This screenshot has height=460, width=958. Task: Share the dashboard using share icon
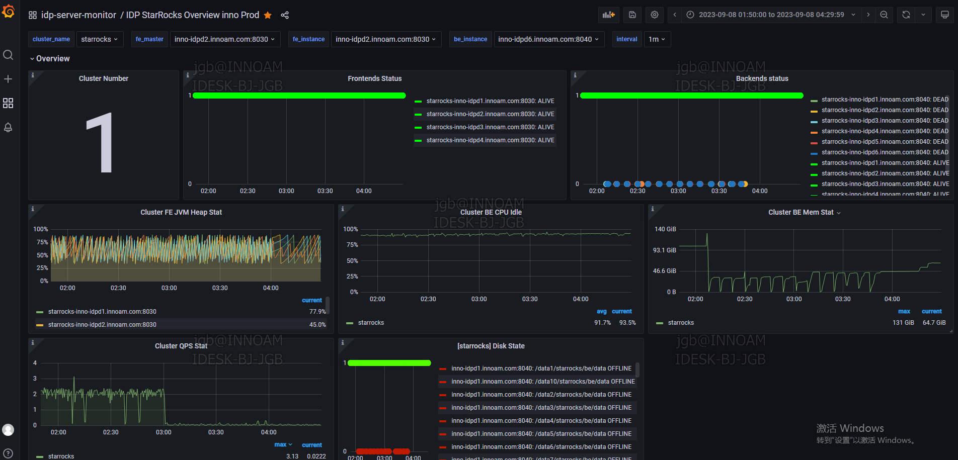[x=285, y=15]
